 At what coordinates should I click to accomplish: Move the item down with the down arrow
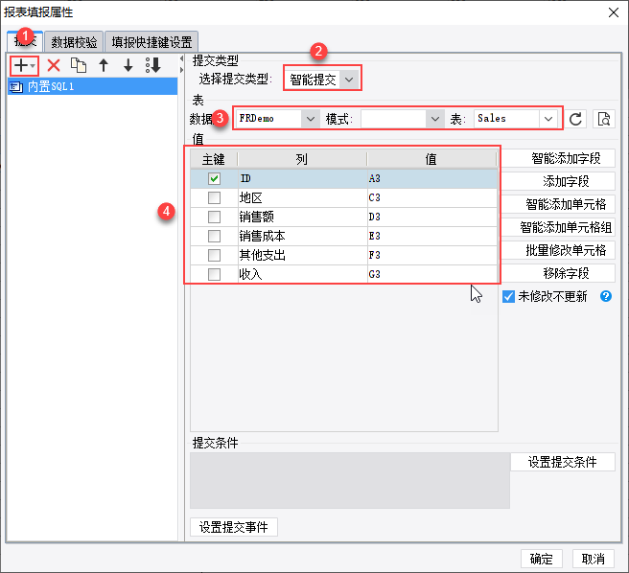click(x=128, y=65)
